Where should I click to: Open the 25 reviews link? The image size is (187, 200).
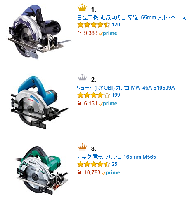click(x=114, y=164)
